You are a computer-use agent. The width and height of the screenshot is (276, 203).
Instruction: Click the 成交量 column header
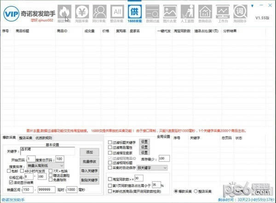(x=89, y=31)
